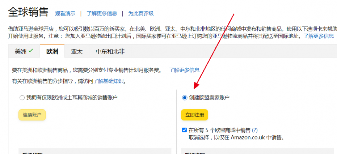This screenshot has height=154, width=337.
Task: Uncheck 在所有 5 个欧盟商城中销售 checkbox
Action: (x=184, y=130)
